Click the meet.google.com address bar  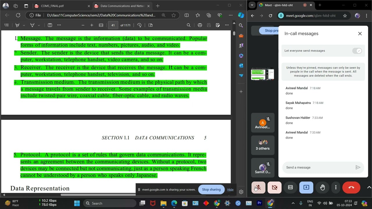(x=311, y=16)
